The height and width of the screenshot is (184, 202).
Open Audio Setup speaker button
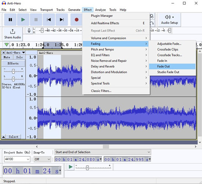point(169,20)
